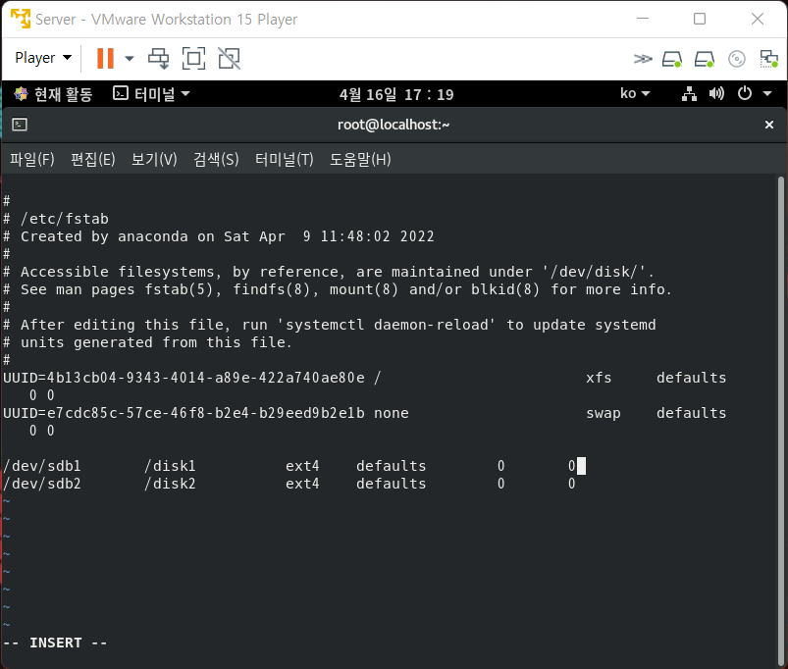Click the /disk2 mount point text
Viewport: 788px width, 669px height.
170,484
